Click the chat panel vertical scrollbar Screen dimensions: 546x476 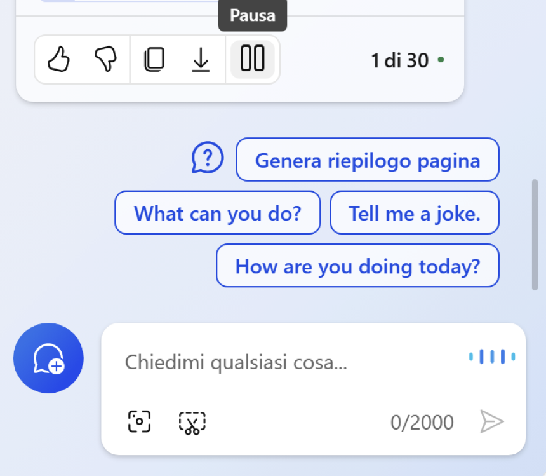535,235
